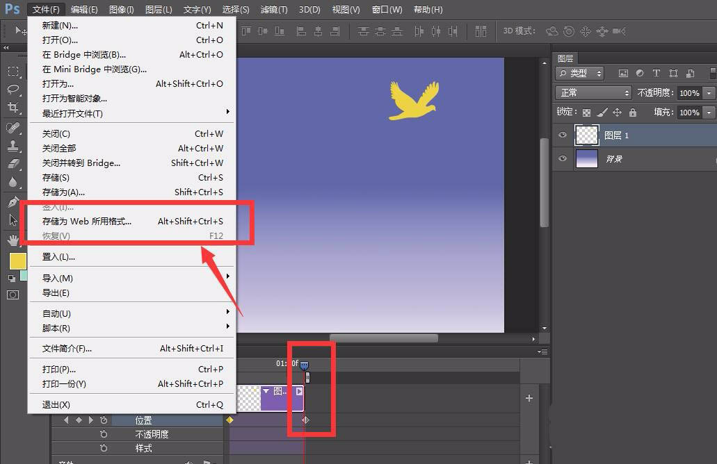This screenshot has height=464, width=717.
Task: Filter layers by shape layer icon
Action: (673, 73)
